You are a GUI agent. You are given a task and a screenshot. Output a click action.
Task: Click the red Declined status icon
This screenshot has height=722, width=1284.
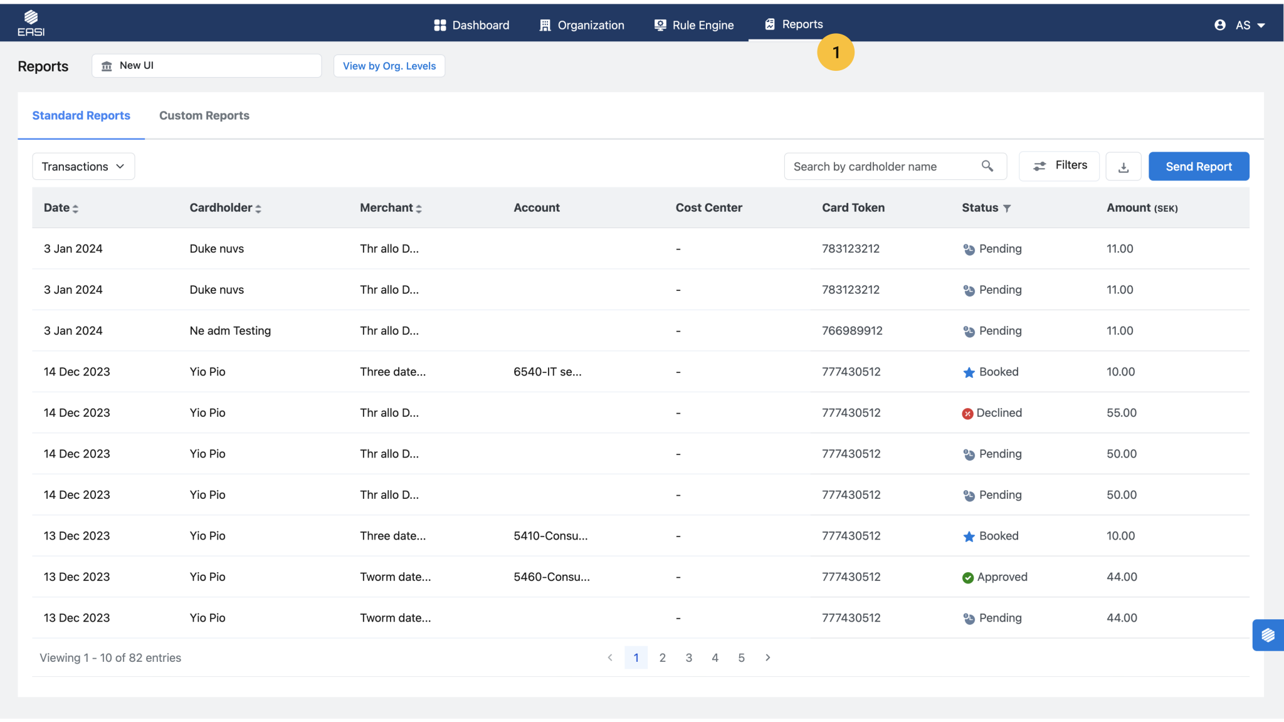(967, 414)
